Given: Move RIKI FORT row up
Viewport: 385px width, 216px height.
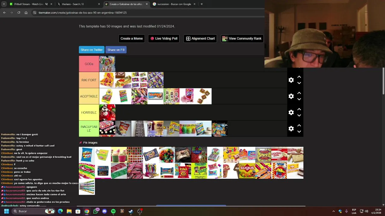Looking at the screenshot, I should coord(299,77).
